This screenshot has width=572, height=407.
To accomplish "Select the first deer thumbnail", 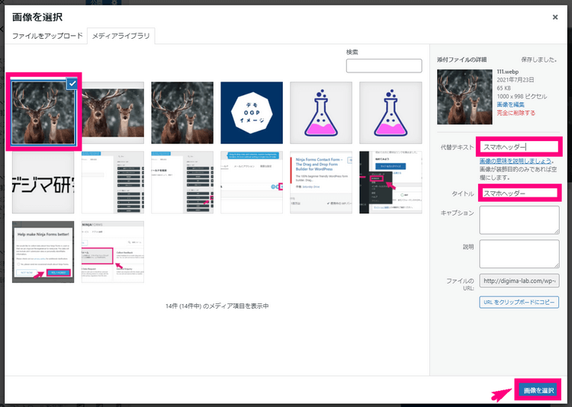I will pyautogui.click(x=43, y=113).
